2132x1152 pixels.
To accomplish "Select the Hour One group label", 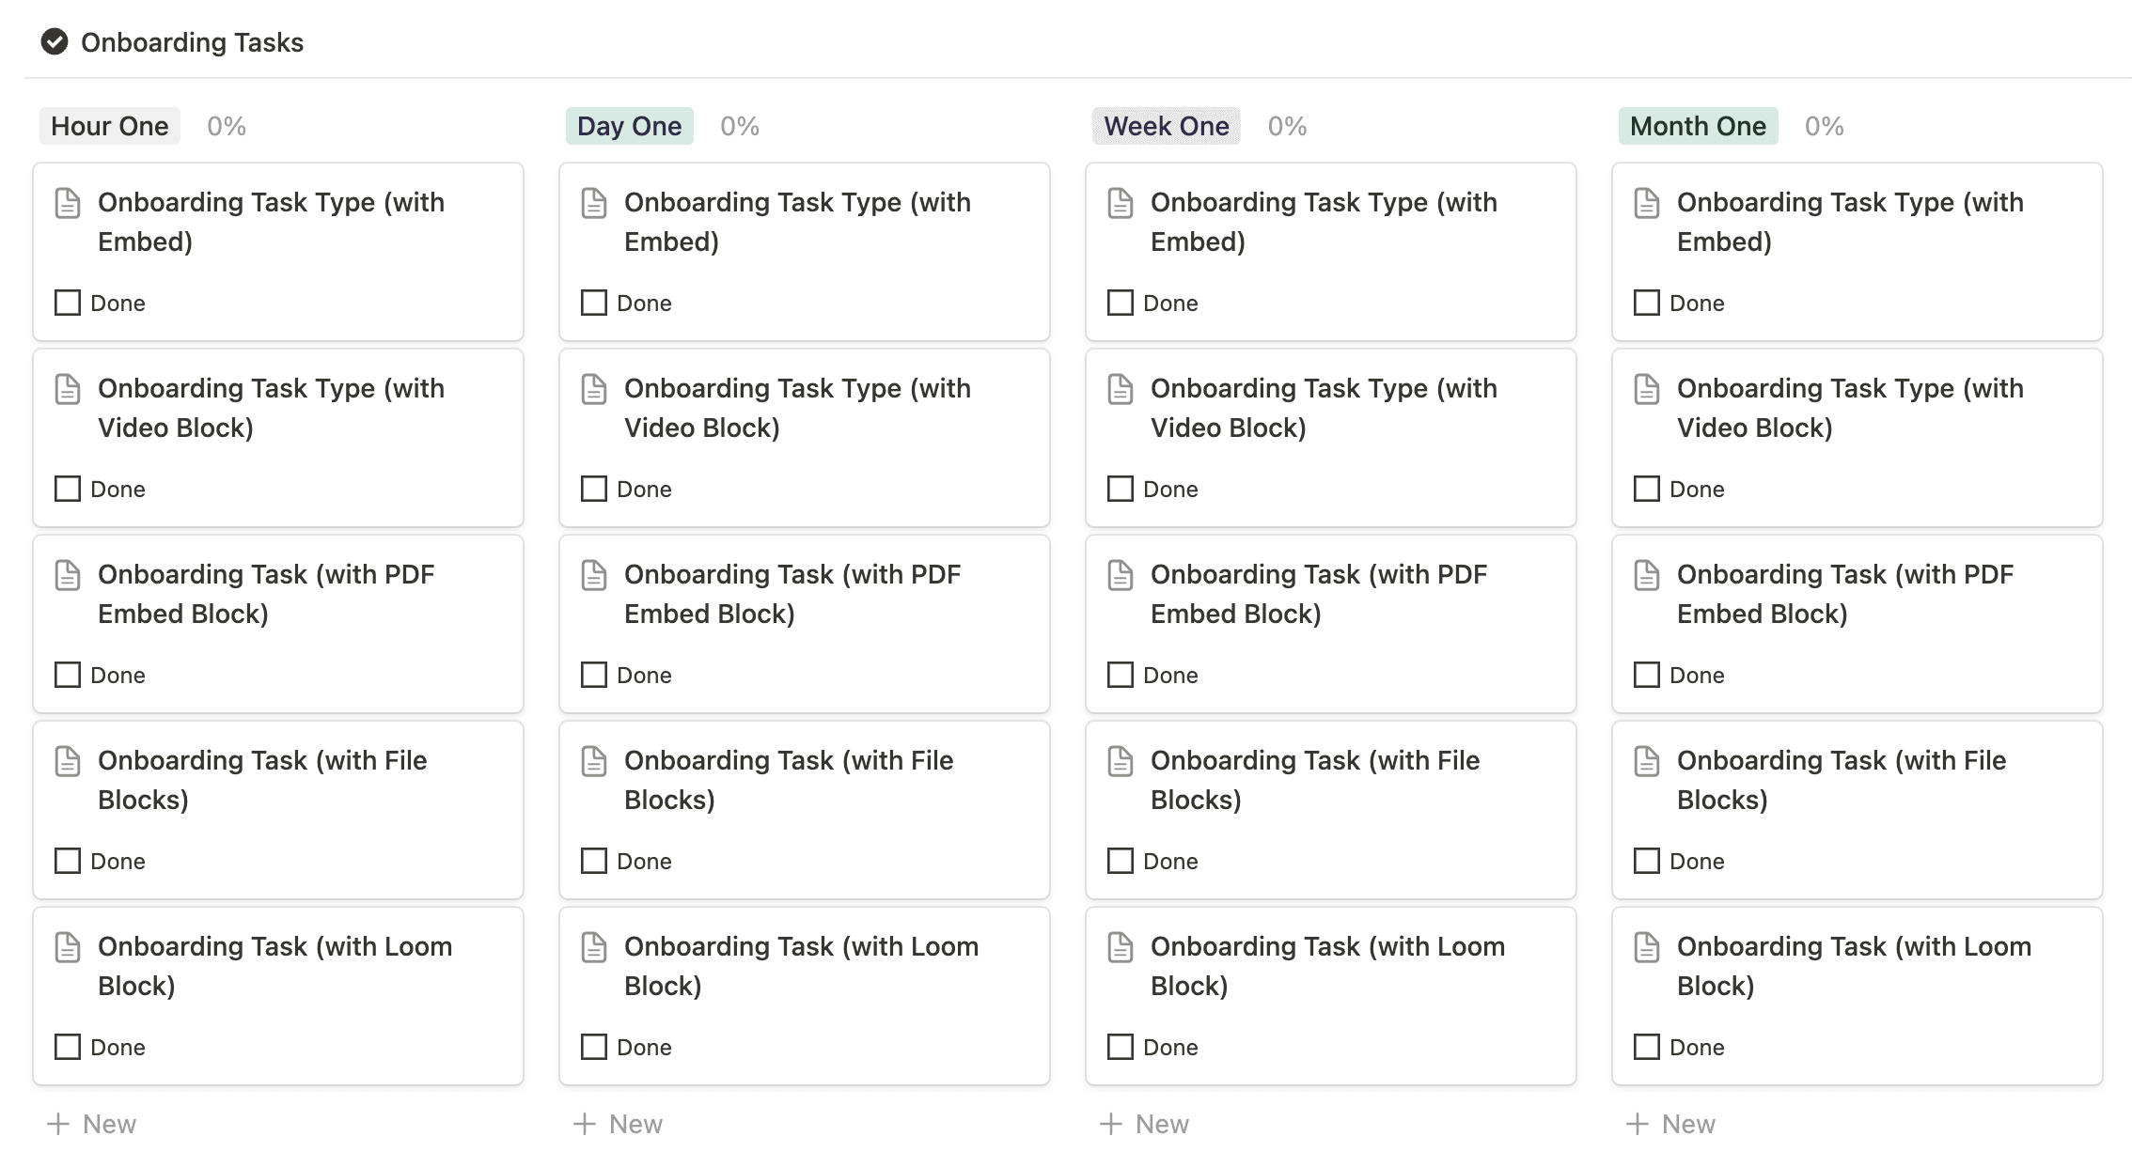I will (109, 126).
